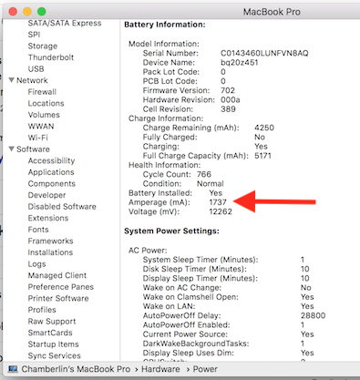Open Managed Client under Software
360x380 pixels.
(x=57, y=275)
